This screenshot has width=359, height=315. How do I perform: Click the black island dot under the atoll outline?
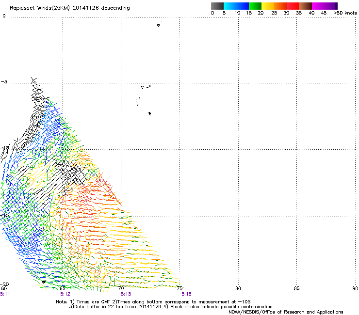coord(149,113)
